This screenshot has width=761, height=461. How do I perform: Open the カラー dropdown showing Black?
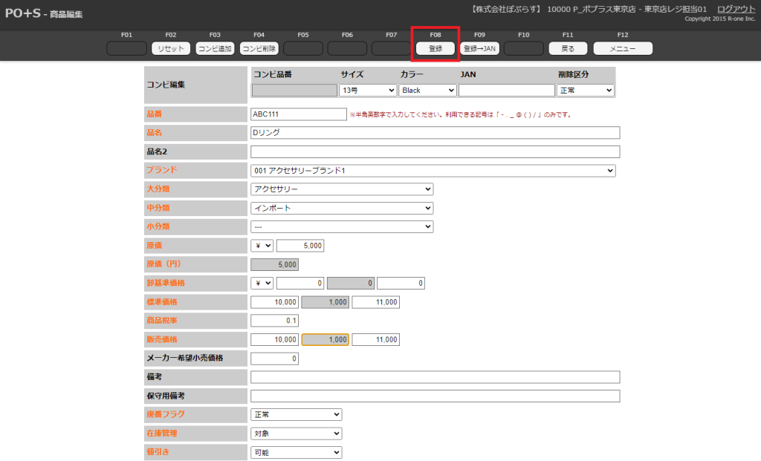pyautogui.click(x=427, y=90)
